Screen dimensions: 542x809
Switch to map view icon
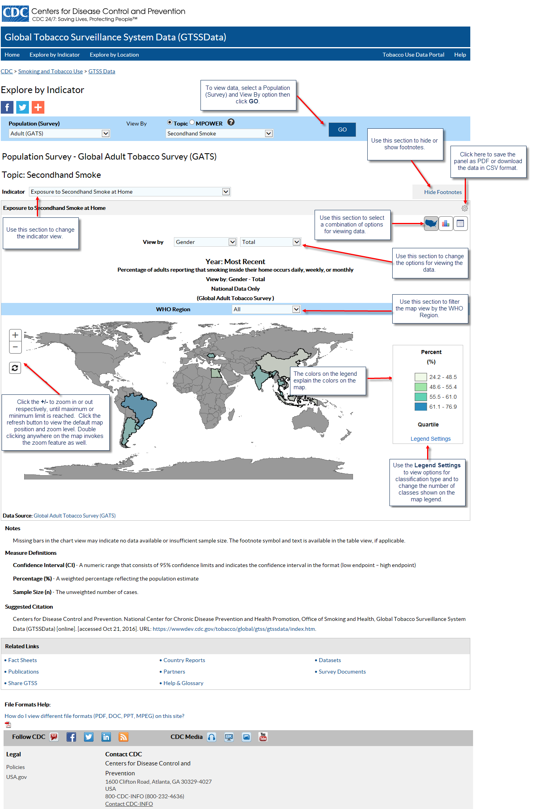click(431, 224)
